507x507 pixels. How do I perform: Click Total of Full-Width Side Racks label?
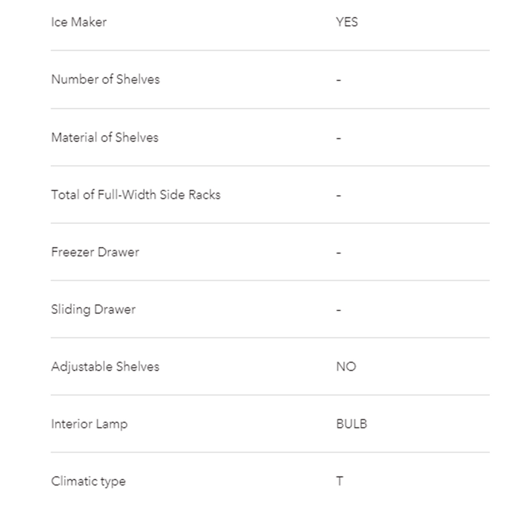tap(136, 195)
